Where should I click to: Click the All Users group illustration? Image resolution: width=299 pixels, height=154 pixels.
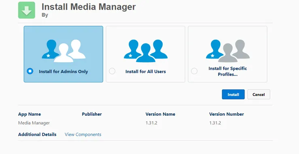pyautogui.click(x=146, y=51)
